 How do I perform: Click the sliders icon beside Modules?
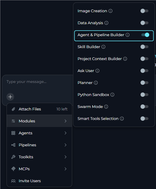[13, 121]
